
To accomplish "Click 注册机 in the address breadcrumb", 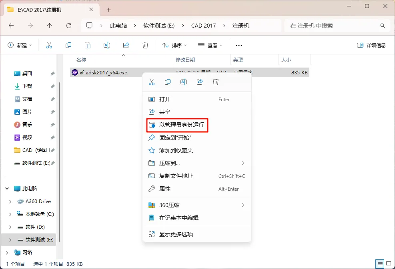I will 241,26.
